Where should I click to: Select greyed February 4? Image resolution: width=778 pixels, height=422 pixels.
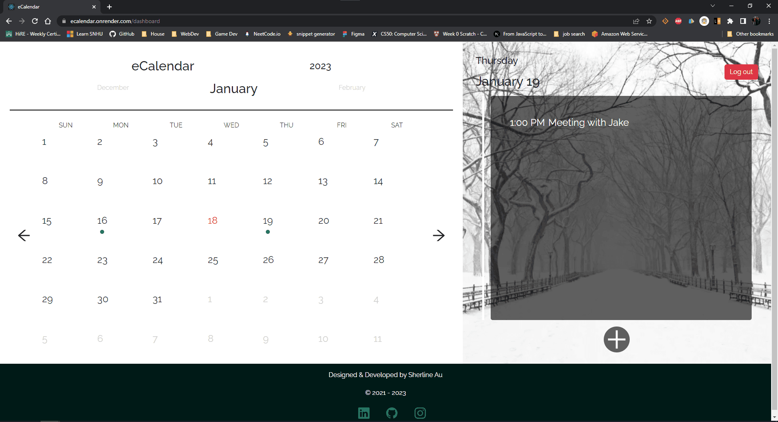[376, 300]
